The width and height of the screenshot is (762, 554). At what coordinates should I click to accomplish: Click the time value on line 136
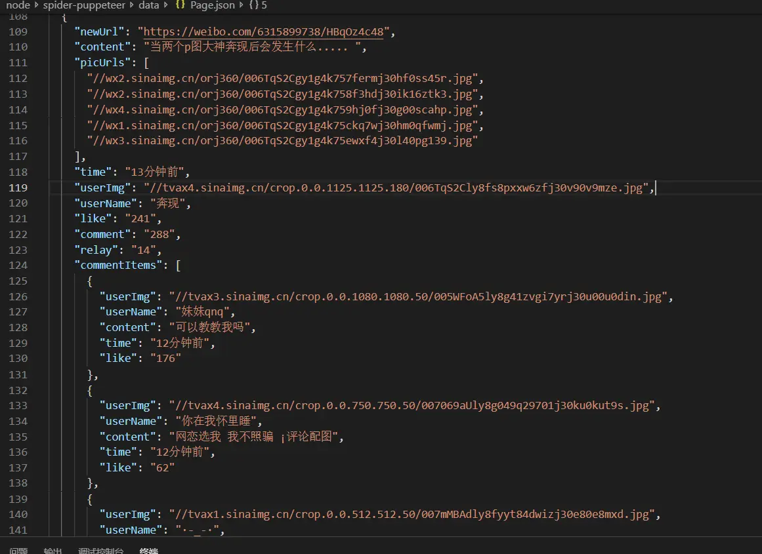(x=180, y=452)
